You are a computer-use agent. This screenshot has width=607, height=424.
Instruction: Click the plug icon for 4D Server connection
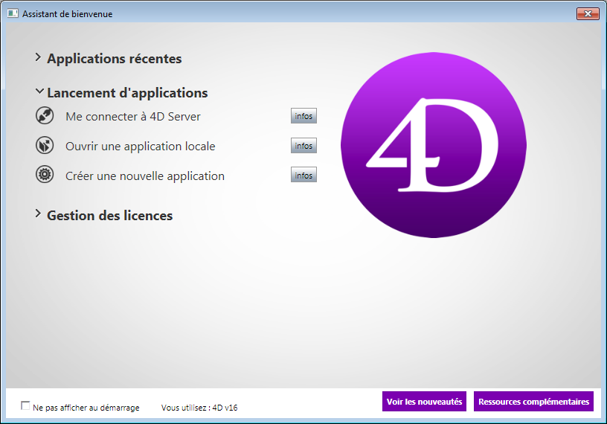click(45, 116)
